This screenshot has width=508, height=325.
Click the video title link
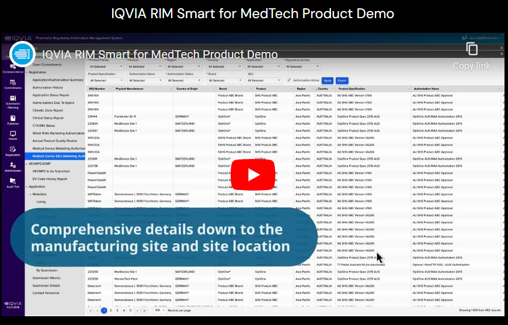(160, 55)
